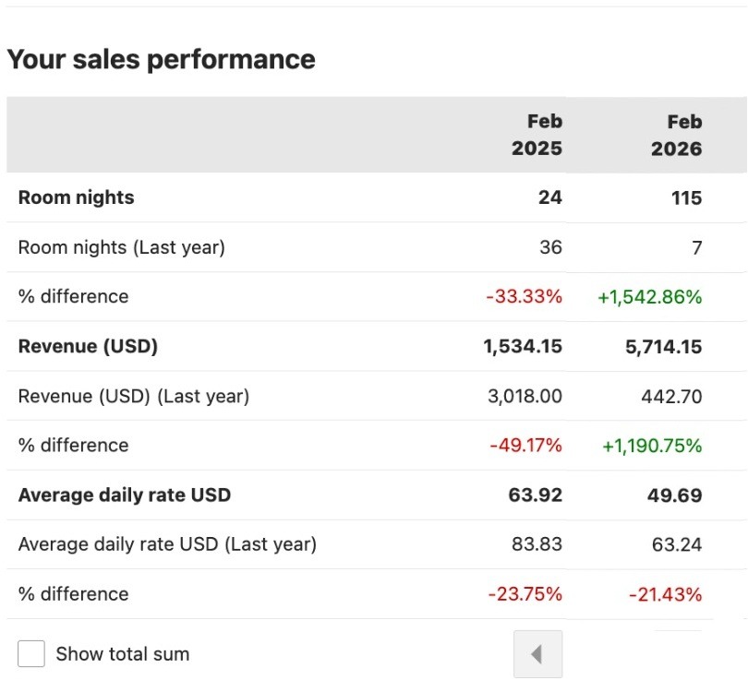748x692 pixels.
Task: Click the Room nights row label
Action: [76, 197]
